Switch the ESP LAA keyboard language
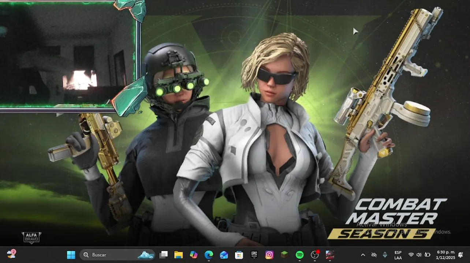Viewport: 470px width, 263px height. pos(398,255)
